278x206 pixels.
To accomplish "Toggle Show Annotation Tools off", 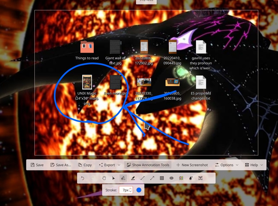I will pos(148,165).
